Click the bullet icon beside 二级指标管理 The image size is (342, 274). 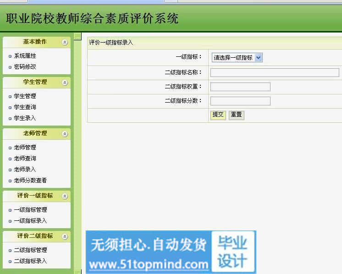coord(10,251)
